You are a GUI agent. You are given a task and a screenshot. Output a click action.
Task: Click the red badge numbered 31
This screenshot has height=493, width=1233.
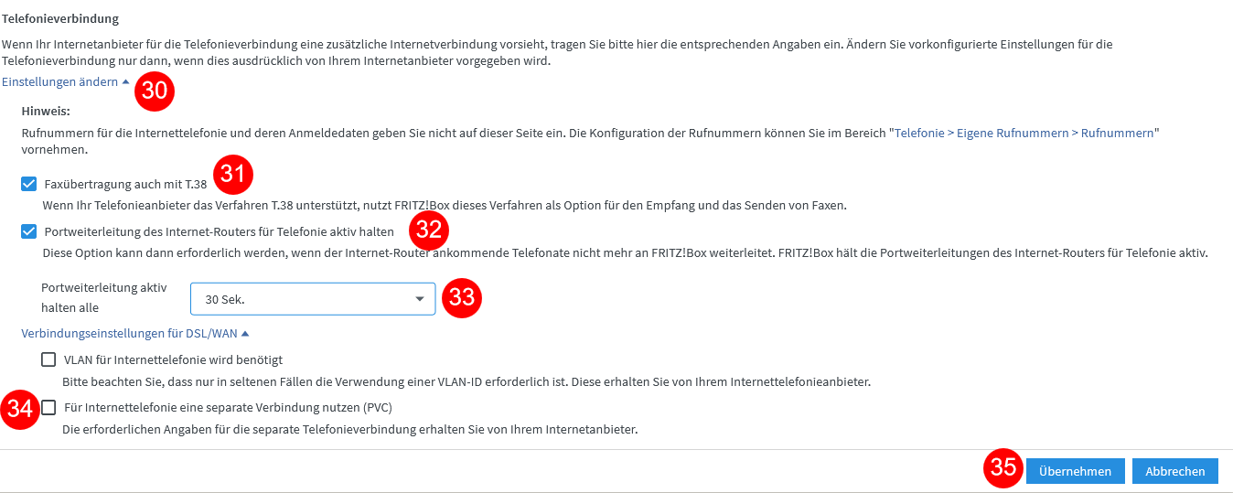point(233,173)
